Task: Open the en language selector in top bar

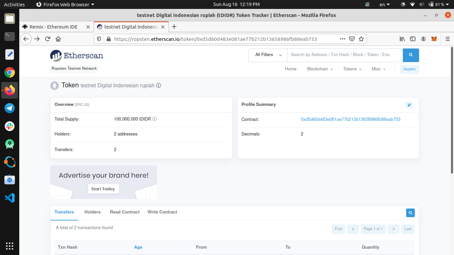Action: tap(385, 5)
